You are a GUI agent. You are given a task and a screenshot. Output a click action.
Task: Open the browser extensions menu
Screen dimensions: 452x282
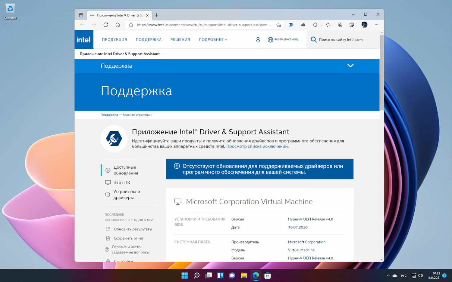315,25
